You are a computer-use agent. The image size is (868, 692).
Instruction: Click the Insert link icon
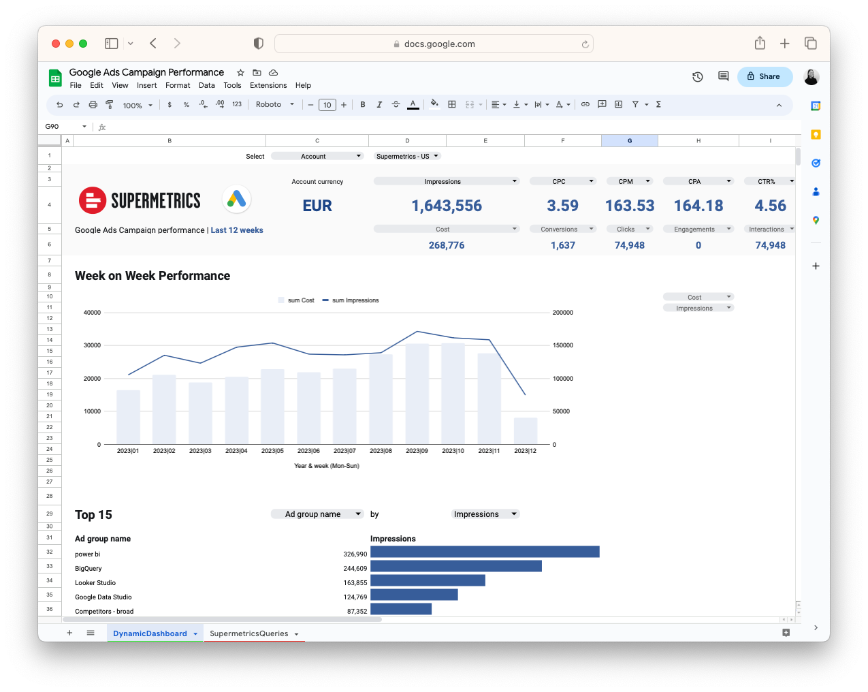[x=585, y=105]
